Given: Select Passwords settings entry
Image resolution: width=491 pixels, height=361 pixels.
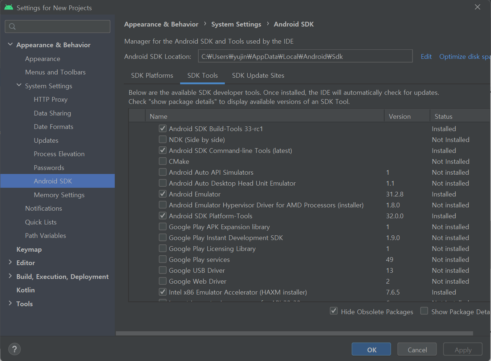Looking at the screenshot, I should coord(49,168).
